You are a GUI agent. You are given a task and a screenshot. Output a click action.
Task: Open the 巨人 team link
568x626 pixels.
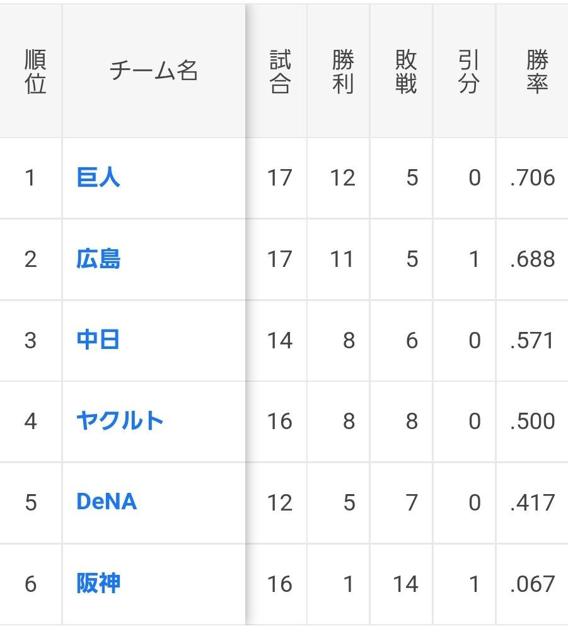(98, 178)
